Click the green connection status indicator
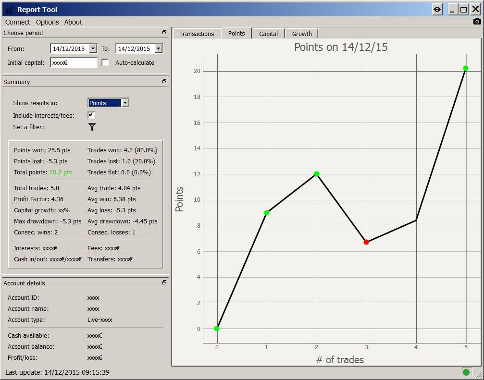This screenshot has height=380, width=484. point(466,372)
